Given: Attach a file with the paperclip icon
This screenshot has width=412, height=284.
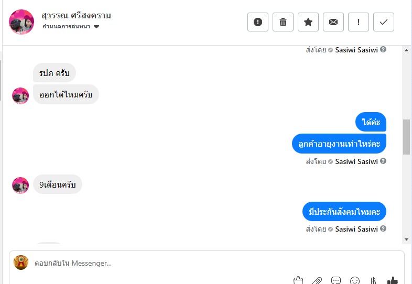Looking at the screenshot, I should point(317,280).
